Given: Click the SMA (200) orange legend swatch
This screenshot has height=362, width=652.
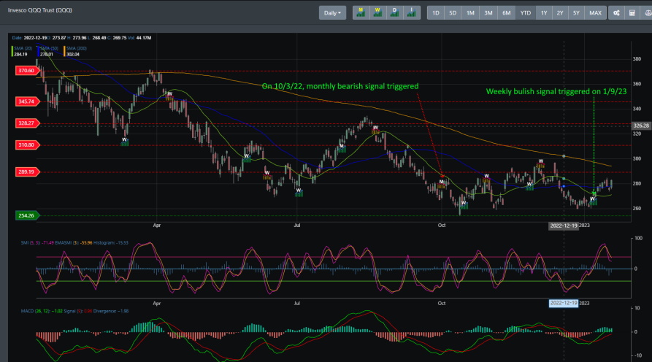Looking at the screenshot, I should [64, 52].
